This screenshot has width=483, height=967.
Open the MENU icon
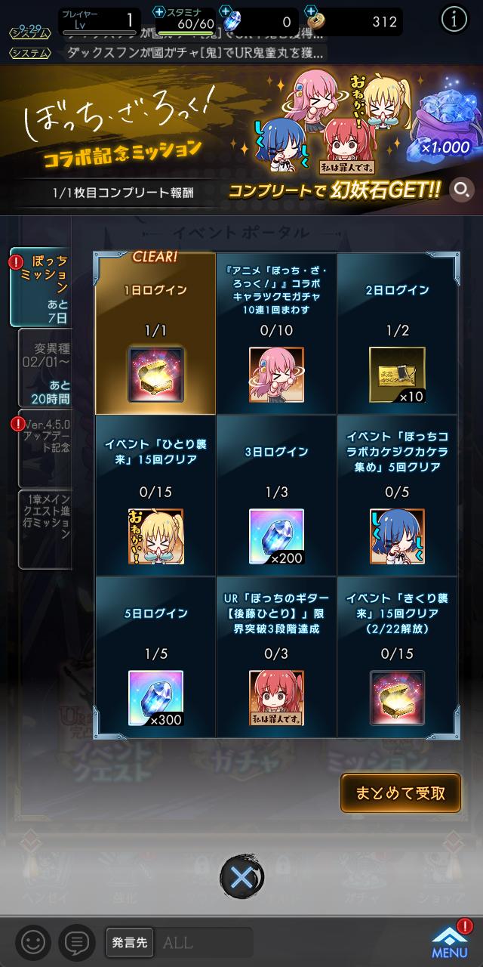[x=450, y=941]
